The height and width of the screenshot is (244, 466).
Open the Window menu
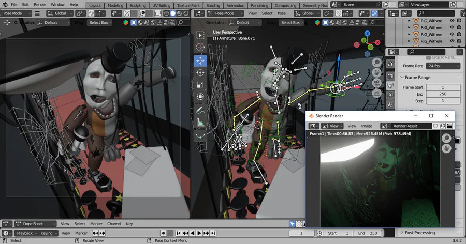point(57,5)
